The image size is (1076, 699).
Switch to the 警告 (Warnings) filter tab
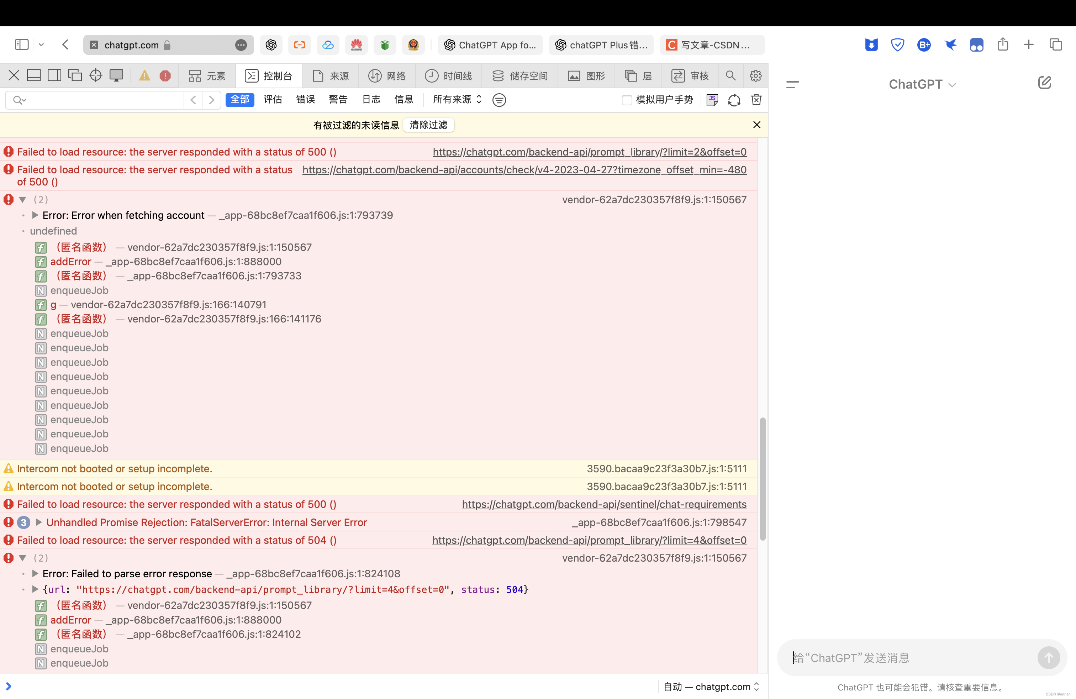(338, 100)
